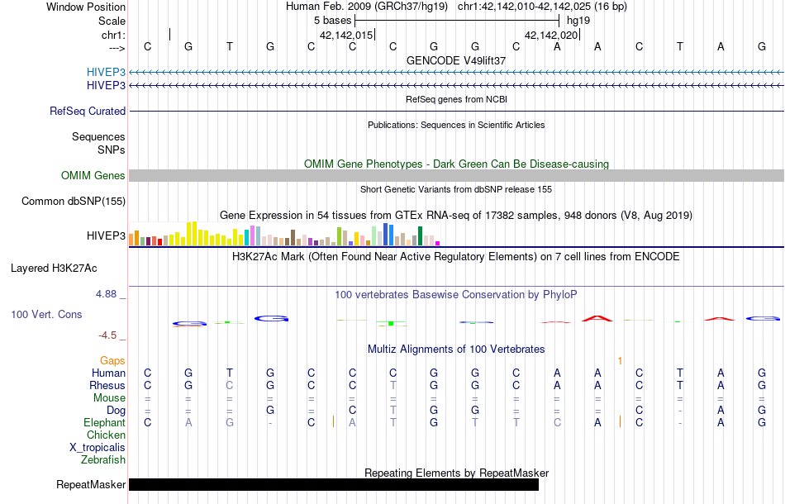Click the hg19 assembly label by scale

click(578, 21)
